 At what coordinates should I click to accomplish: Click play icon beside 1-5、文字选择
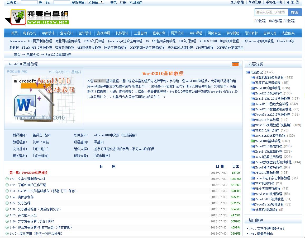(x=7, y=203)
